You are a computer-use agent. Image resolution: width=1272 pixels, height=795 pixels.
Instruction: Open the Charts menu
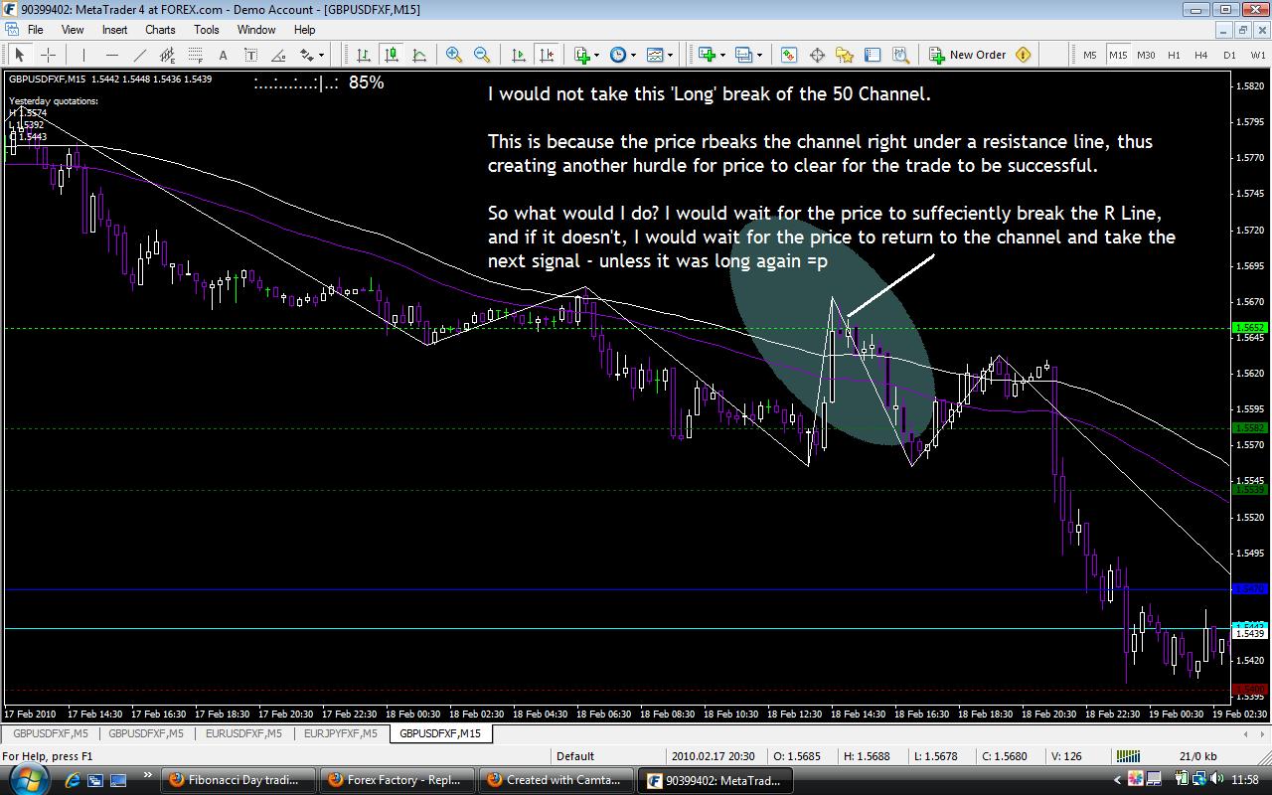[x=160, y=30]
